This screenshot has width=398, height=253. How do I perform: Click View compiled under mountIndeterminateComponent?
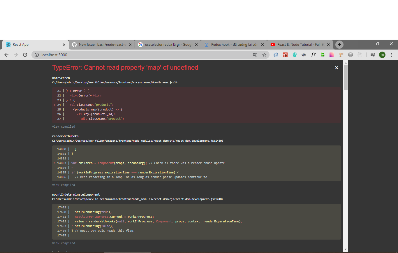click(x=64, y=243)
